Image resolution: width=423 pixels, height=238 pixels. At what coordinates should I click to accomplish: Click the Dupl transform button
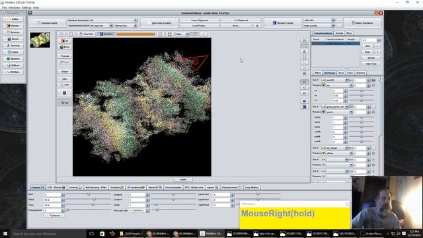point(367,52)
